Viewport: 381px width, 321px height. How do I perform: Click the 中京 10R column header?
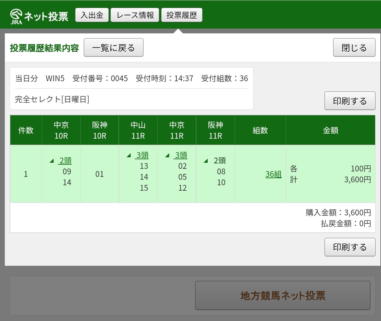61,130
